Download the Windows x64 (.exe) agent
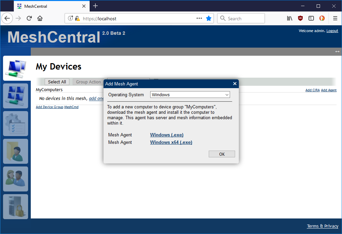The image size is (342, 234). 171,142
